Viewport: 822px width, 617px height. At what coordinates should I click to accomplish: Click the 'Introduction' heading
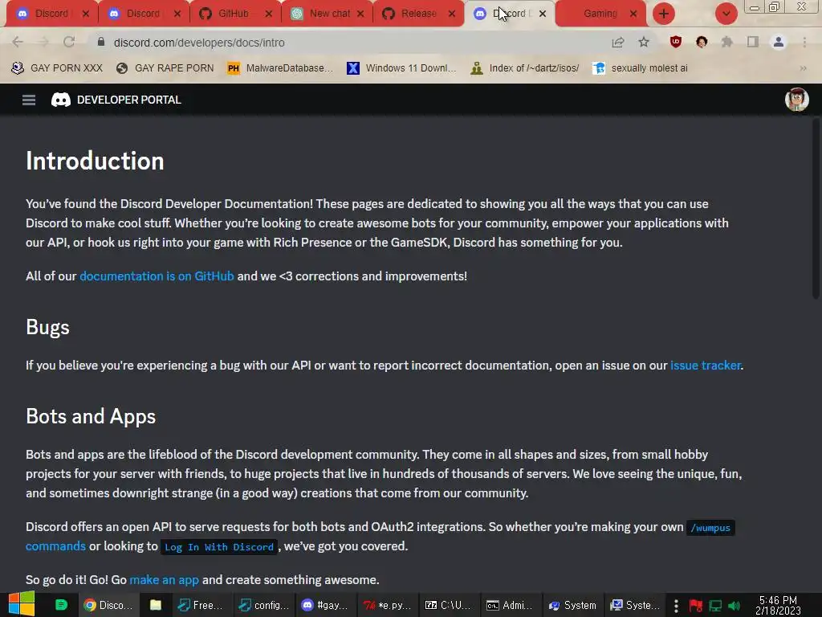(95, 161)
